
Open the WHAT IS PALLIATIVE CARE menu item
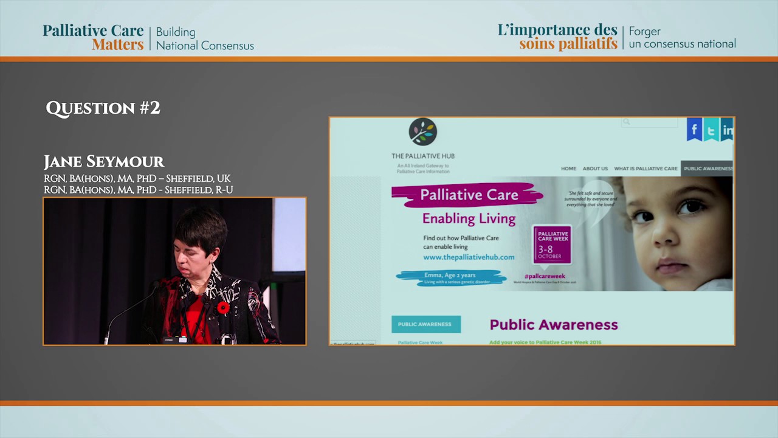[645, 169]
